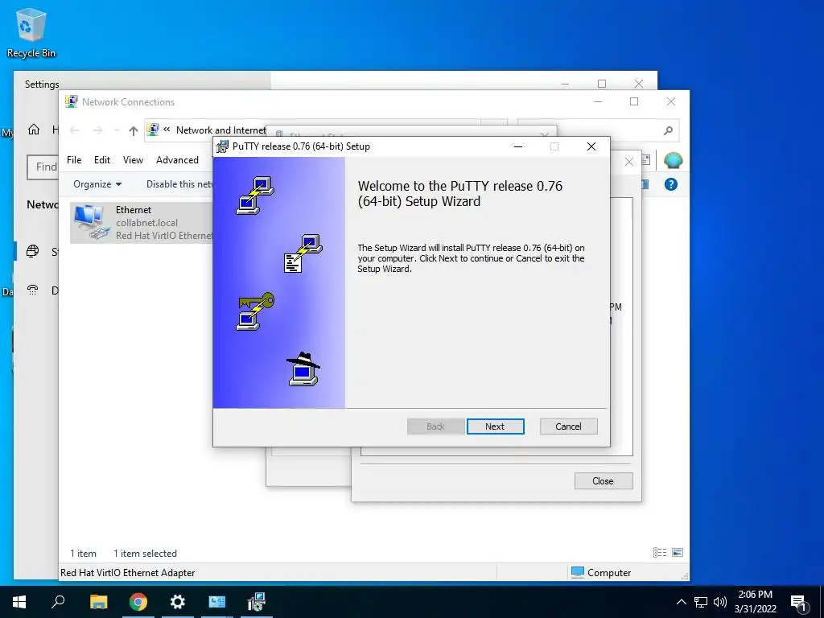Click the '1 item selected' status text
The height and width of the screenshot is (618, 824).
coord(145,554)
